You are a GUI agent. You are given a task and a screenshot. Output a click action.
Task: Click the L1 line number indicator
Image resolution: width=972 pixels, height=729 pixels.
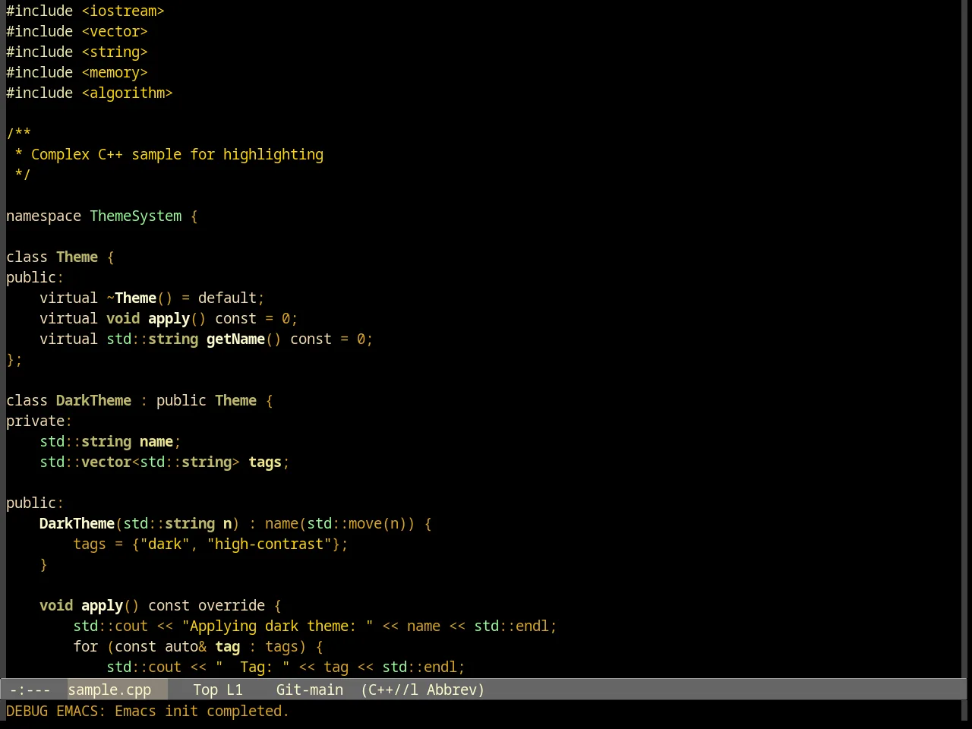pyautogui.click(x=235, y=690)
